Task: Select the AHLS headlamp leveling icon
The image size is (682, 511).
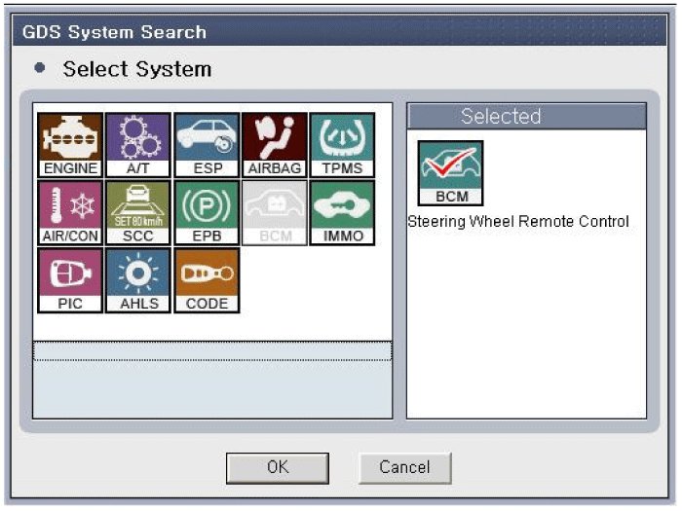Action: tap(137, 280)
